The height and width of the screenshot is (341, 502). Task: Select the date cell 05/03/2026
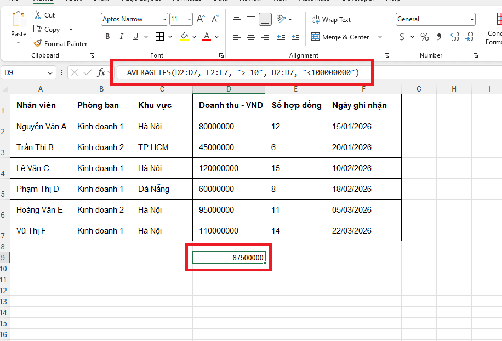(363, 210)
